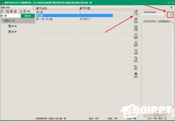Click the green 重命名 rename button

pyautogui.click(x=28, y=16)
